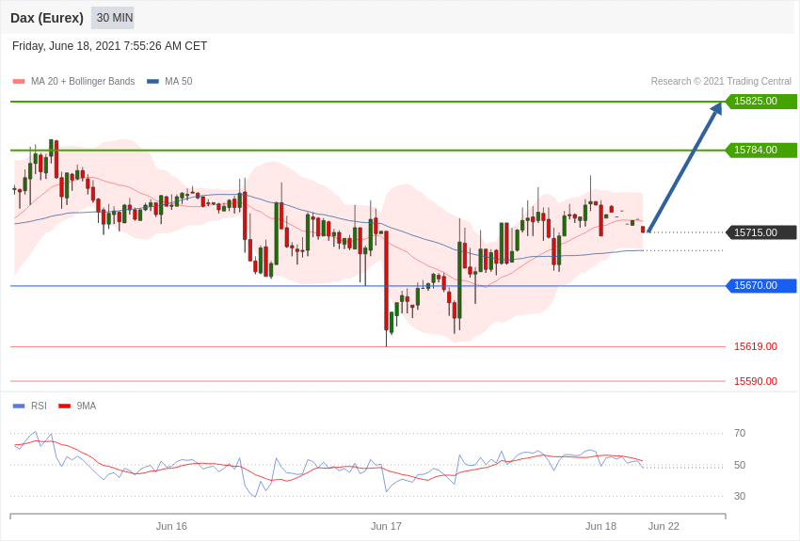800x542 pixels.
Task: Click the 'MA 20 + Bollinger Bands' legend label
Action: 83,81
